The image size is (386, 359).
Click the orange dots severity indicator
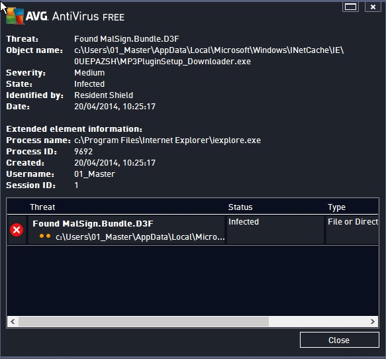(45, 236)
